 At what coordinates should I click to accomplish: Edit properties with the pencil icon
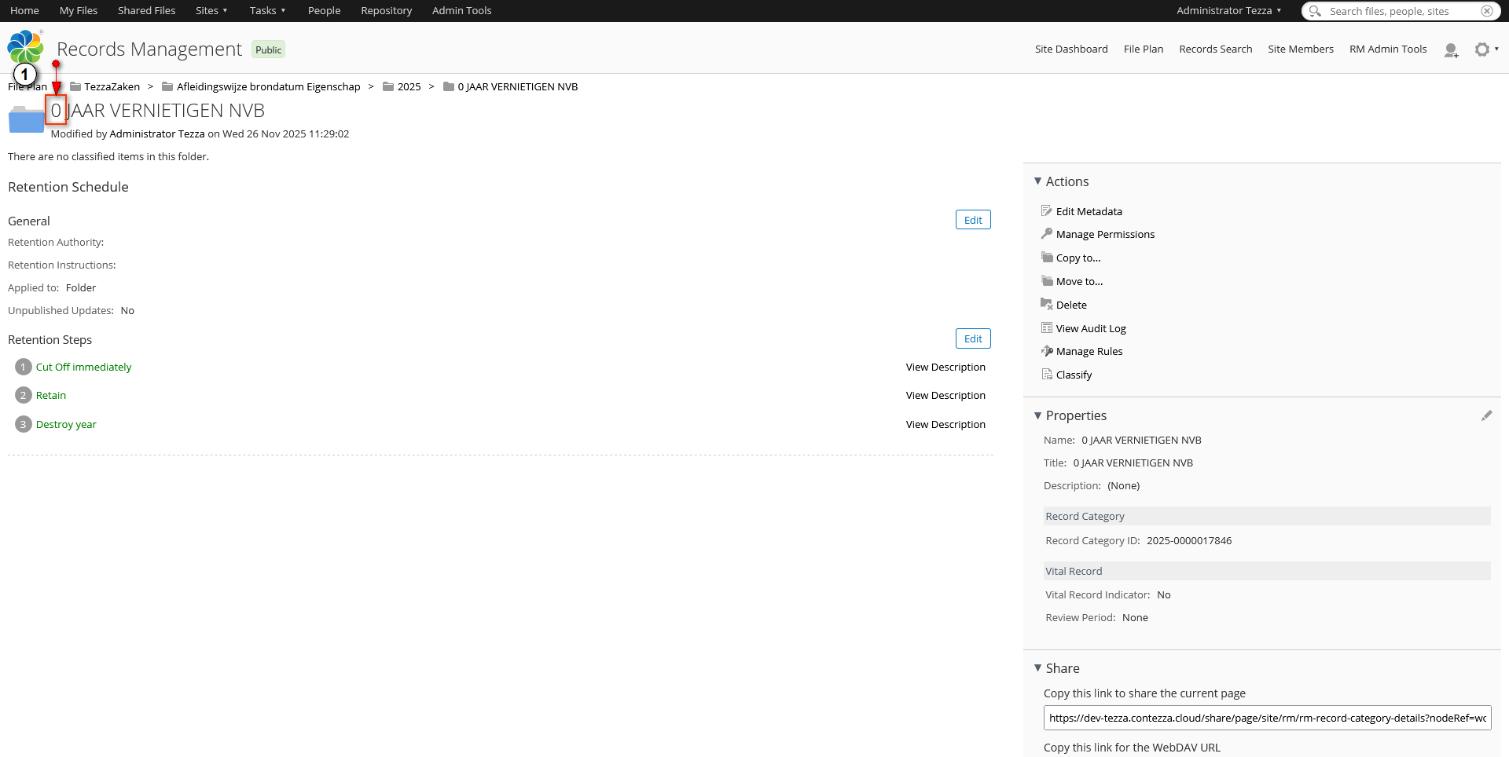pyautogui.click(x=1486, y=415)
